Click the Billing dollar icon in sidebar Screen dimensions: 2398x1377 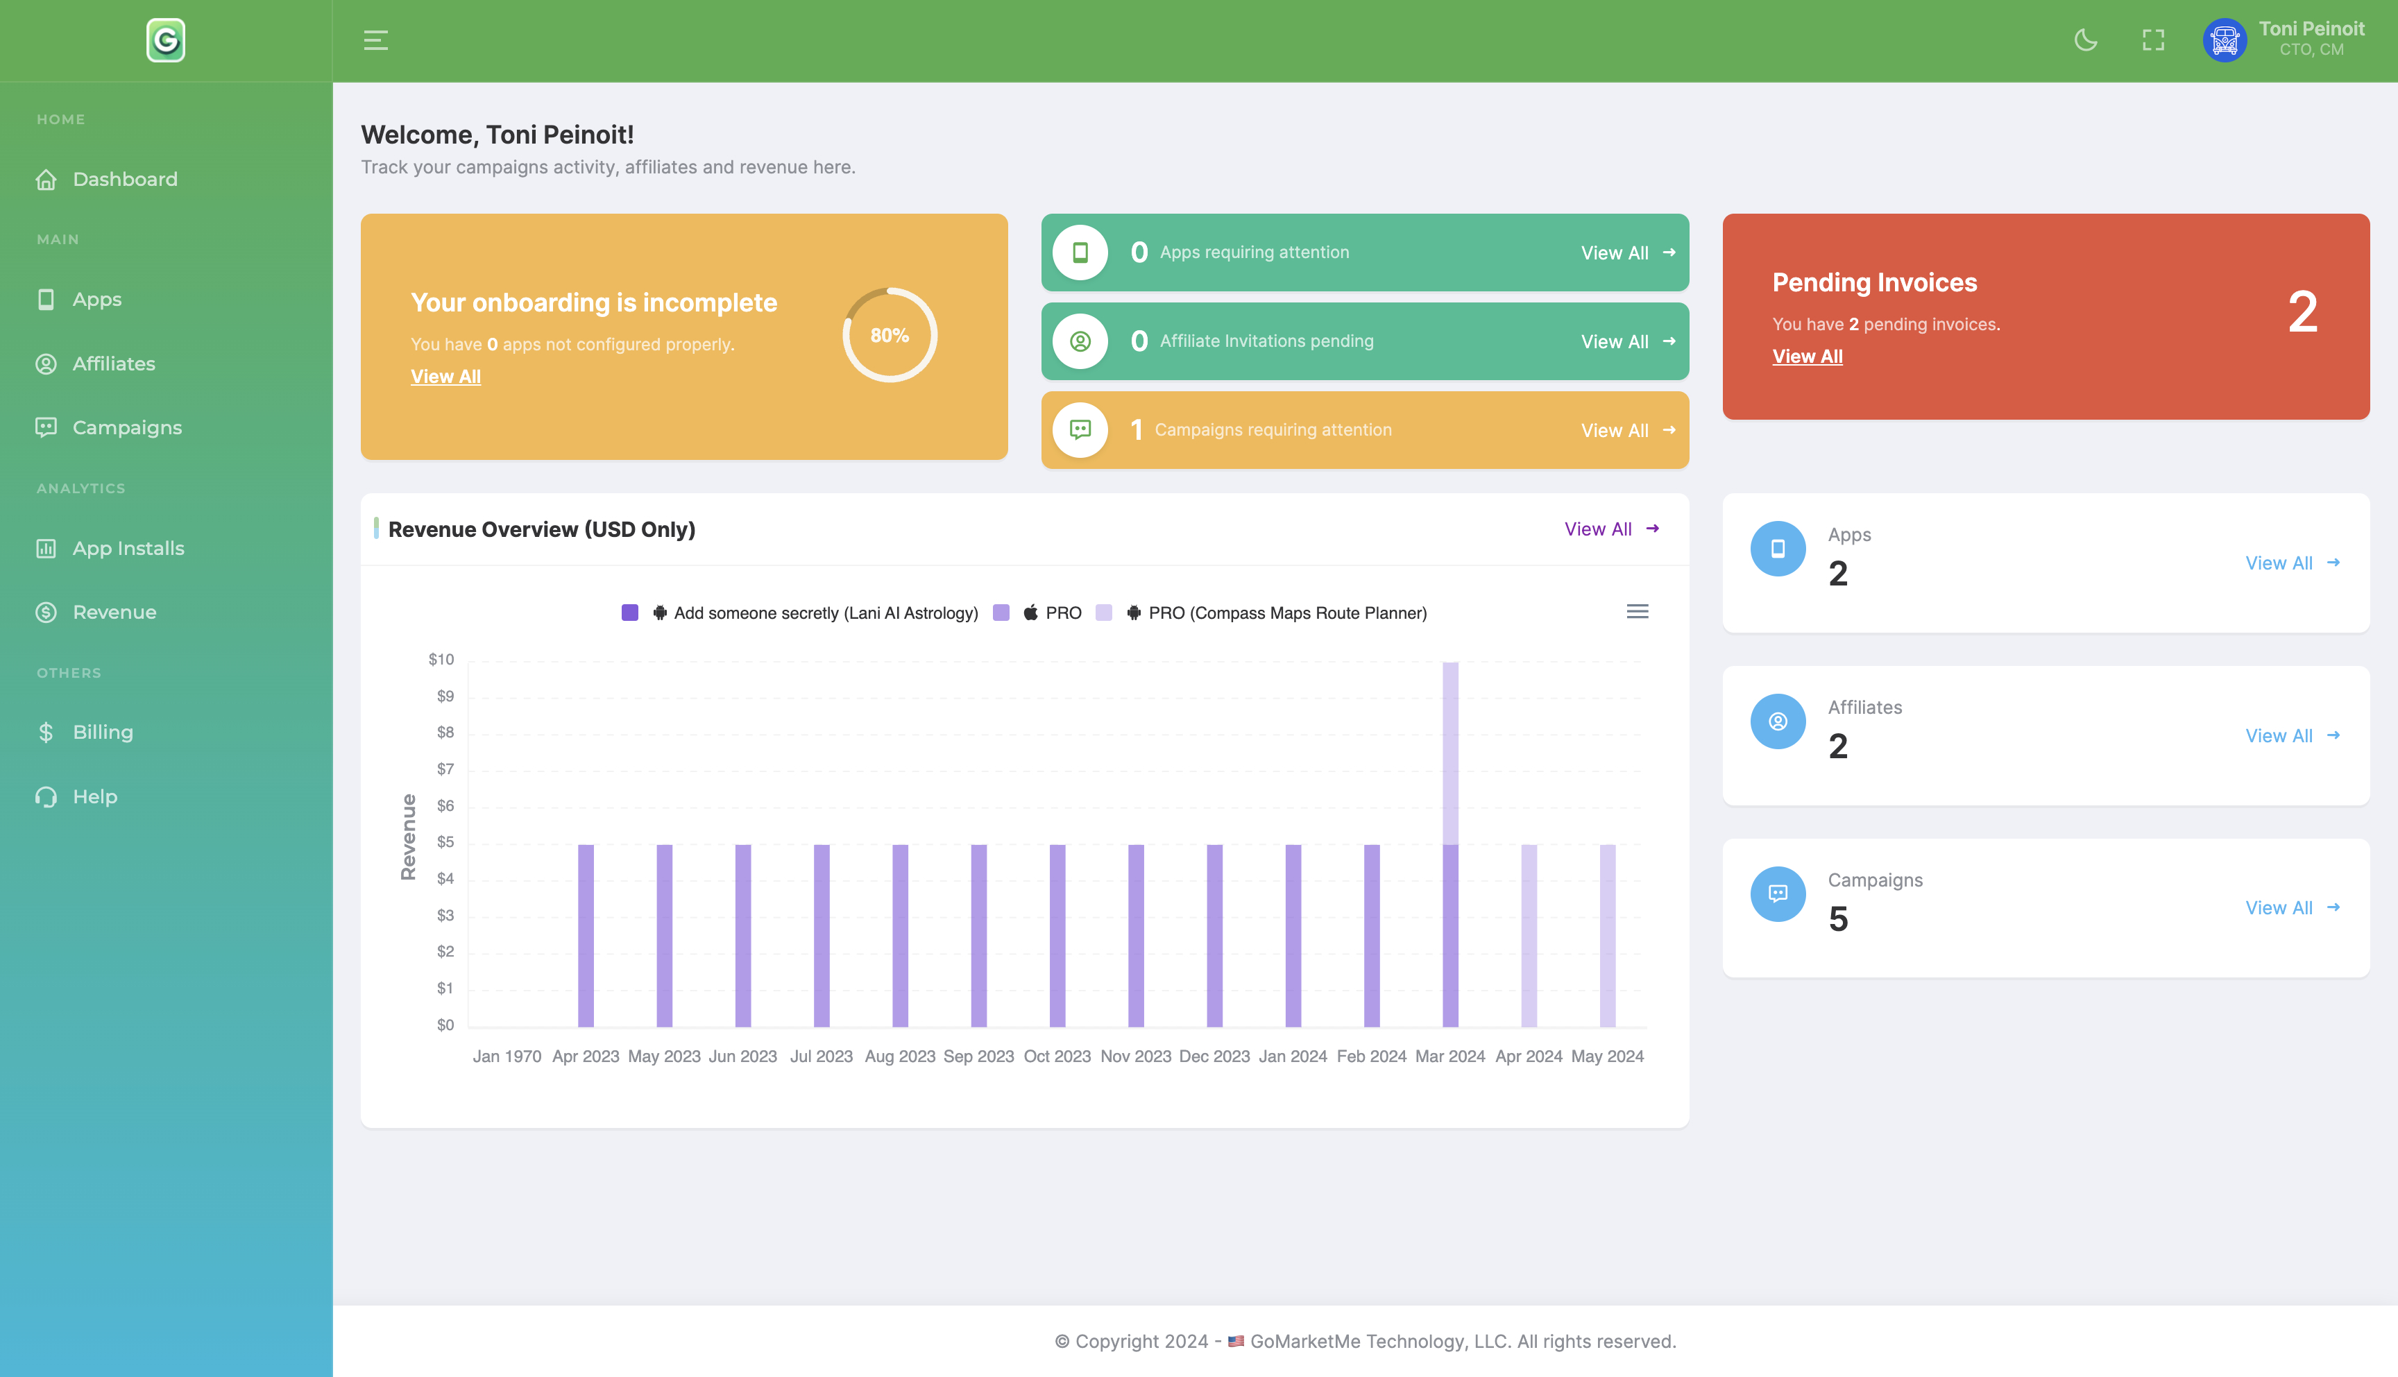pos(45,732)
